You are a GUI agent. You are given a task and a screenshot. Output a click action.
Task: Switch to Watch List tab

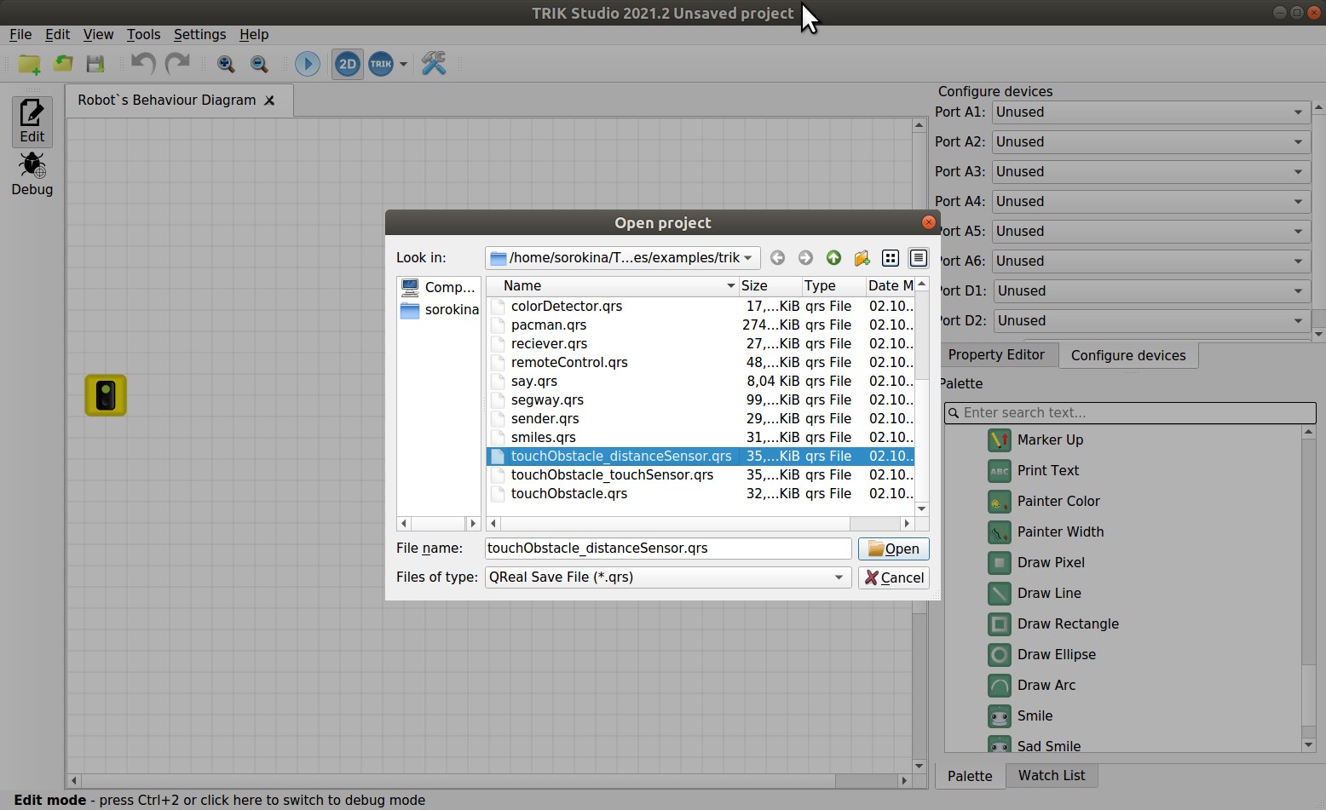(1052, 776)
